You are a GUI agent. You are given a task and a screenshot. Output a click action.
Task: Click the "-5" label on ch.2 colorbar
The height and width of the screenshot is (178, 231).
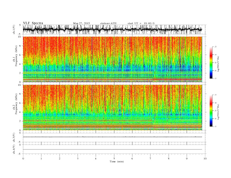point(215,111)
